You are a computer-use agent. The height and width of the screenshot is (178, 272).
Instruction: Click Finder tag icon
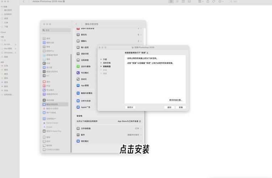214,1
